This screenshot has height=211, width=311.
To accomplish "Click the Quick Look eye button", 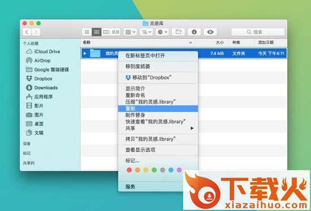I will click(x=210, y=32).
